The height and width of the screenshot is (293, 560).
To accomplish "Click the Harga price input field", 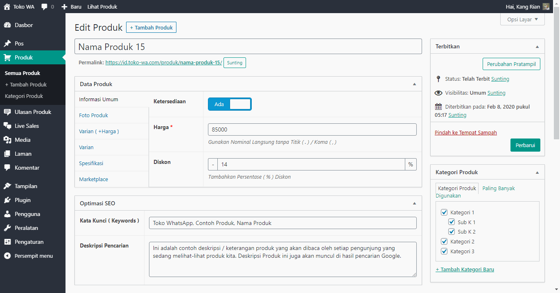I will [312, 129].
